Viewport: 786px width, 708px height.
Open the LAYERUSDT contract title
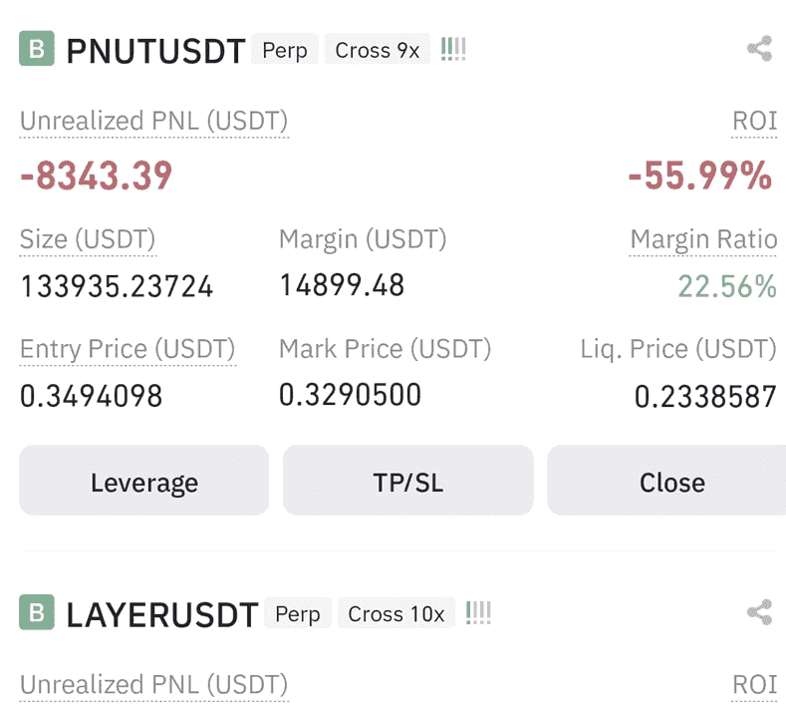(x=162, y=614)
